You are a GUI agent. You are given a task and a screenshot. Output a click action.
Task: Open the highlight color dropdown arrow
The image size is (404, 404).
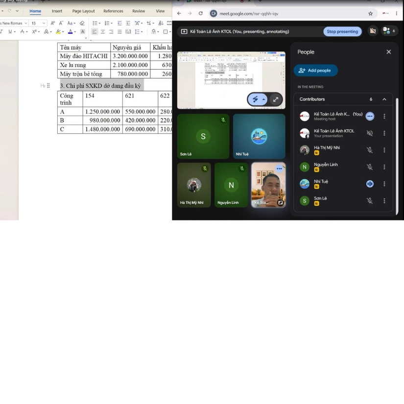click(x=63, y=32)
